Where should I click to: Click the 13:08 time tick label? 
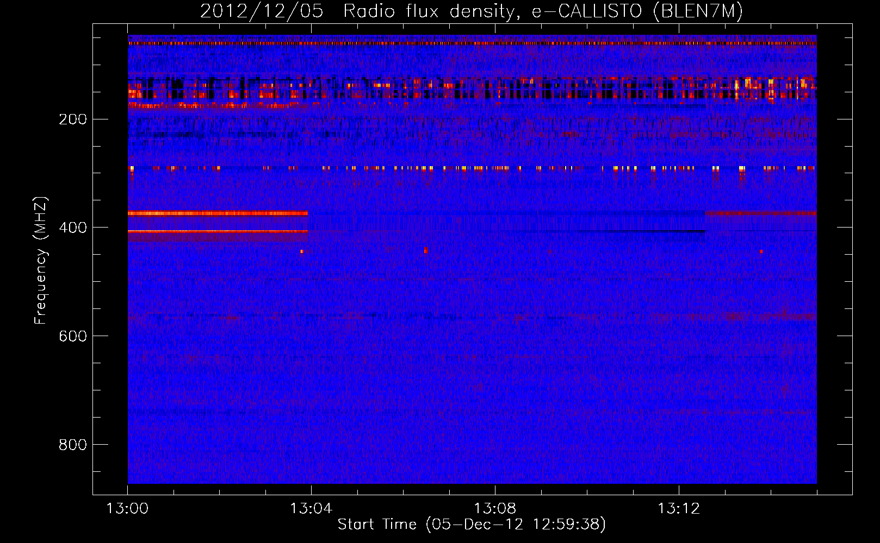(x=495, y=509)
